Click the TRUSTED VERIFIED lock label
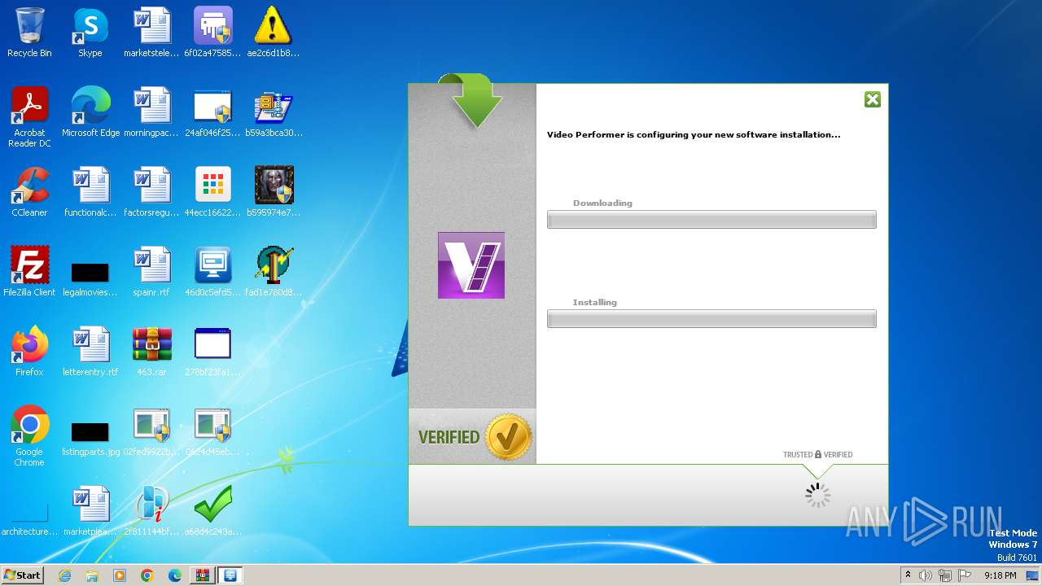This screenshot has width=1042, height=586. tap(817, 455)
